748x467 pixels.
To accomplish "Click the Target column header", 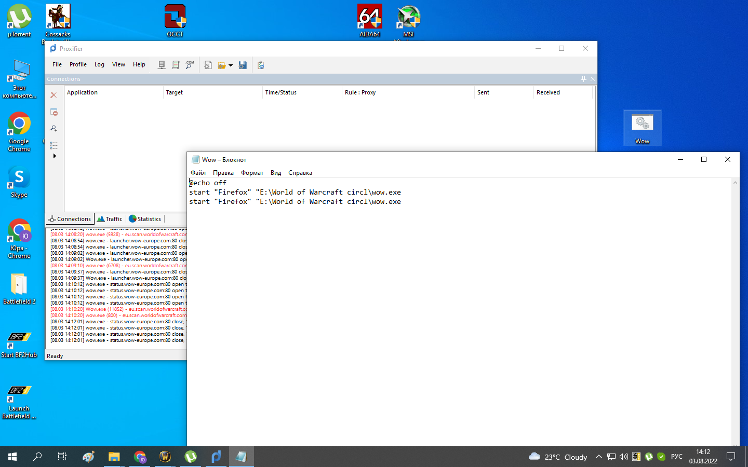I will (x=175, y=92).
